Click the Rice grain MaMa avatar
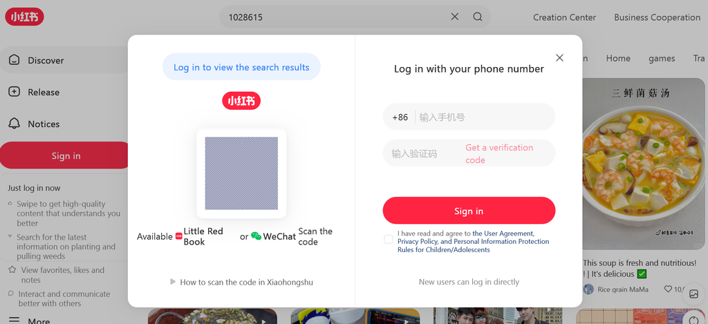 tap(588, 289)
